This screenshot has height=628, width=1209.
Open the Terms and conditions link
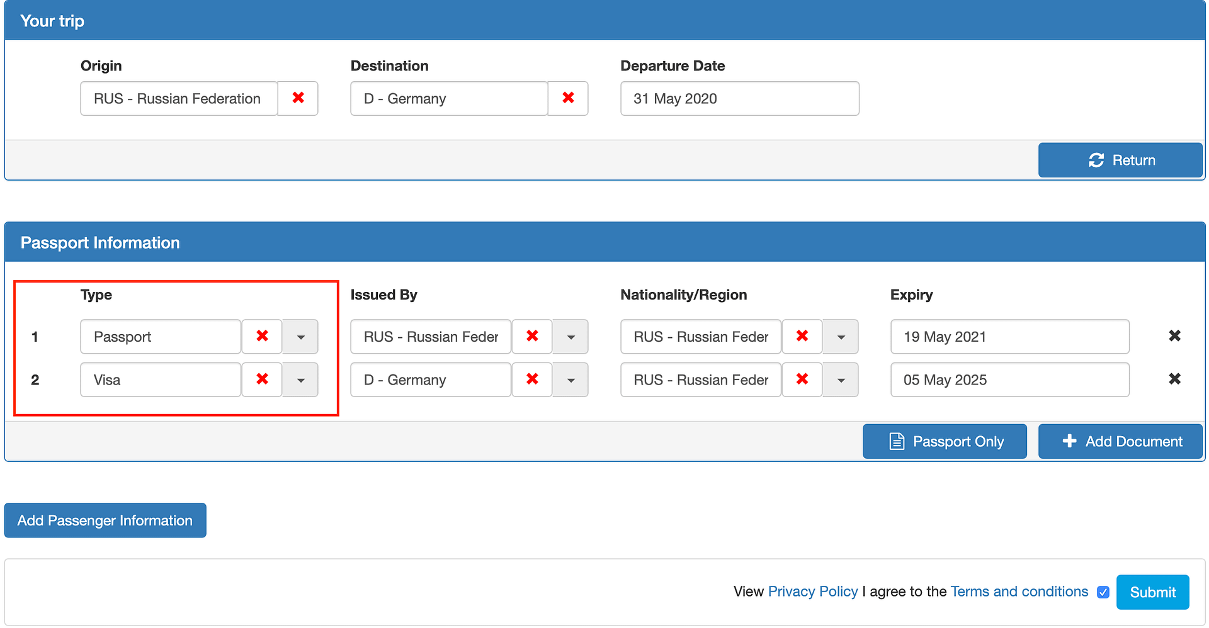click(1019, 592)
